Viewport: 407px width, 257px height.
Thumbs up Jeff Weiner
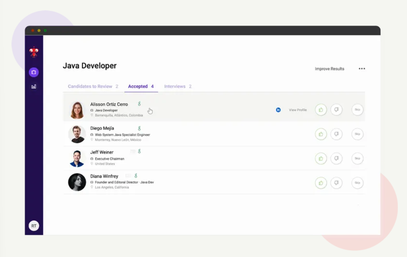(321, 158)
